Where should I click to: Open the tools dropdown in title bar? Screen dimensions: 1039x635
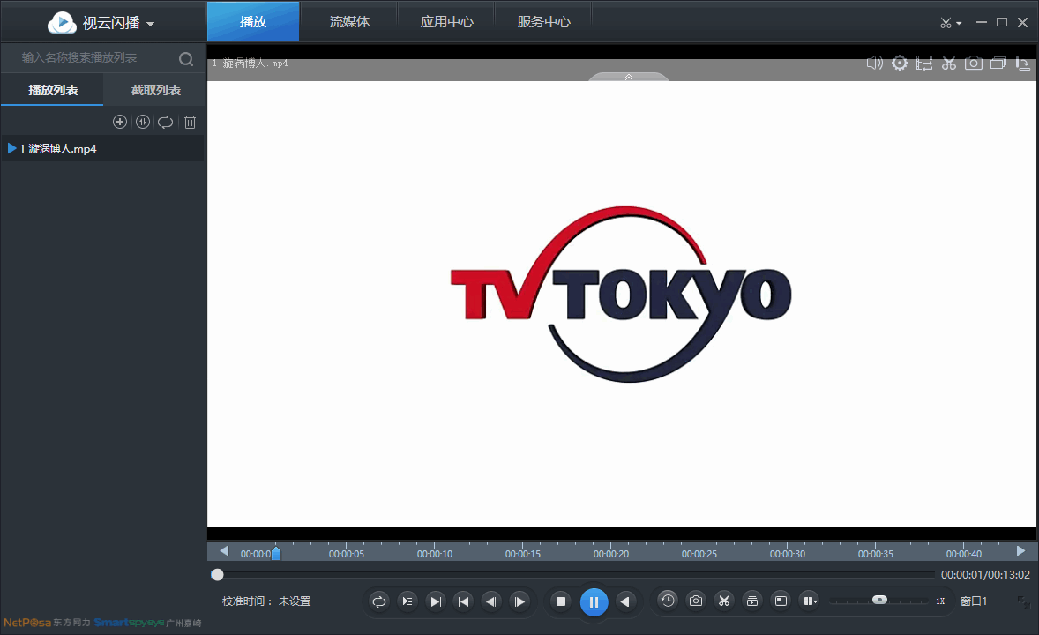pyautogui.click(x=950, y=23)
